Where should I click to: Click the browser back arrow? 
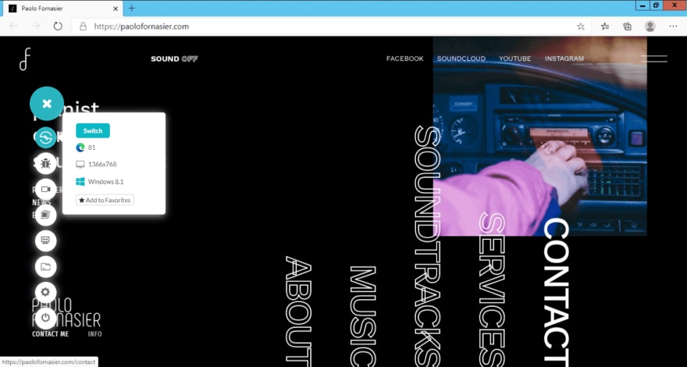(13, 27)
